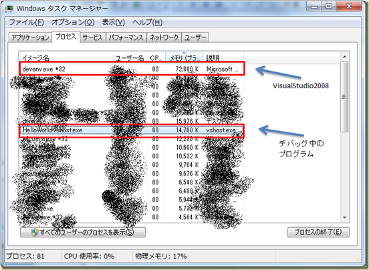Click the vshost.exe description cell
This screenshot has height=270, width=369.
tap(223, 130)
